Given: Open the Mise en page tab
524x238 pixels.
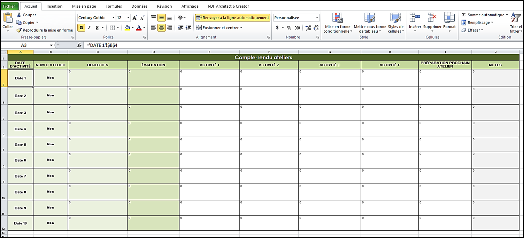Looking at the screenshot, I should click(x=84, y=6).
